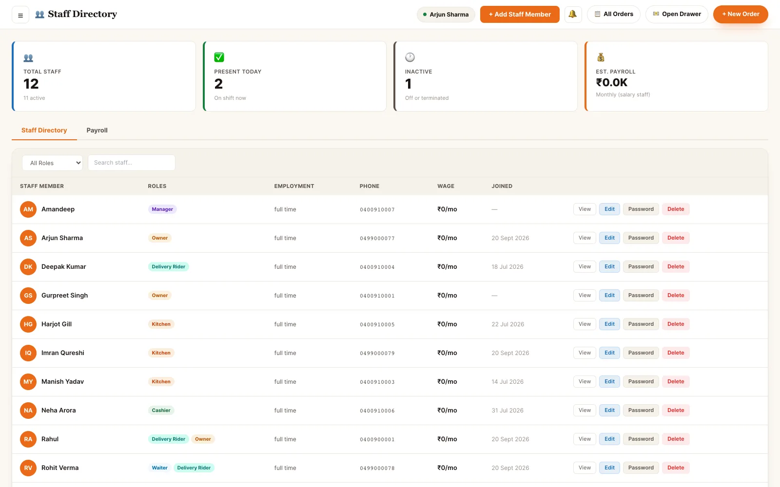This screenshot has width=780, height=487.
Task: Click the Joined column header
Action: pos(502,186)
